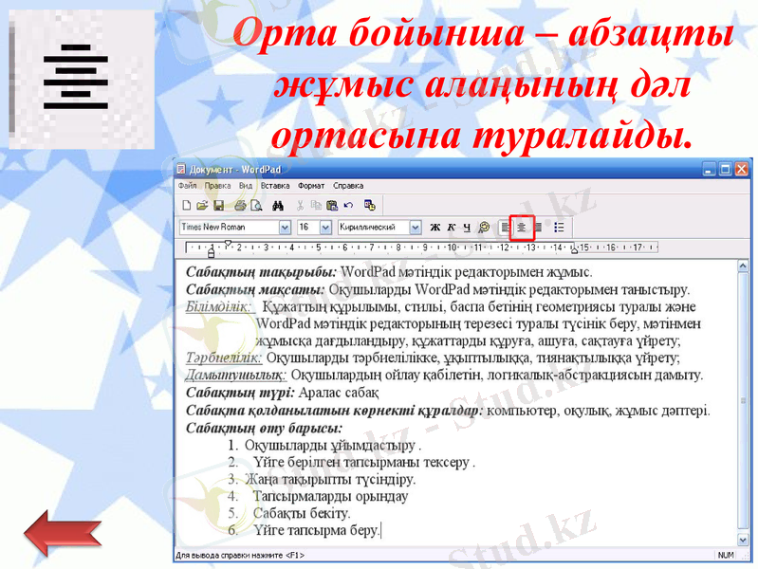Viewport: 758px width, 569px height.
Task: Click the scroll down arrow of the document
Action: pos(743,540)
